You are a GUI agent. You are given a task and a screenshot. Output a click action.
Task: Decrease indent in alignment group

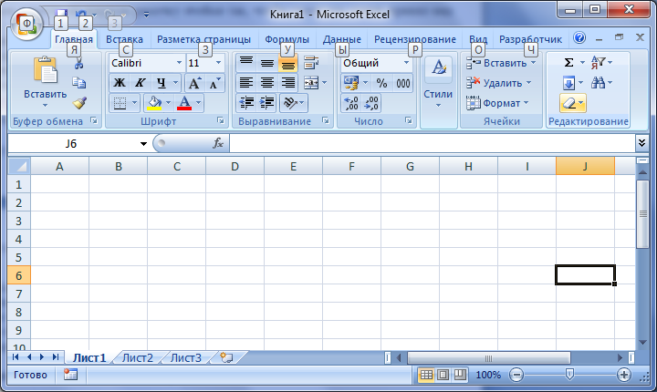point(246,103)
